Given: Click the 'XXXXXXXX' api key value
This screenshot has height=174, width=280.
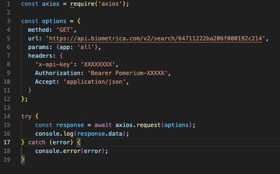Looking at the screenshot, I should (98, 64).
